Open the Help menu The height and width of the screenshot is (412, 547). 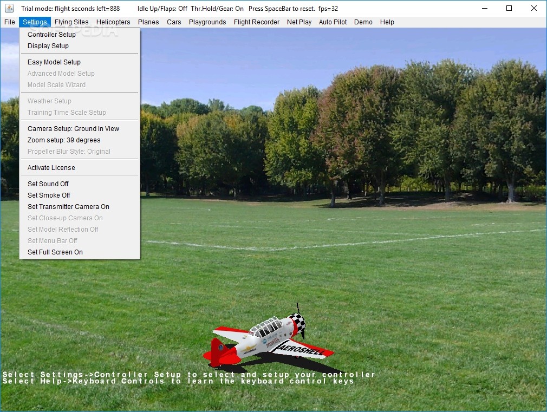(x=387, y=22)
